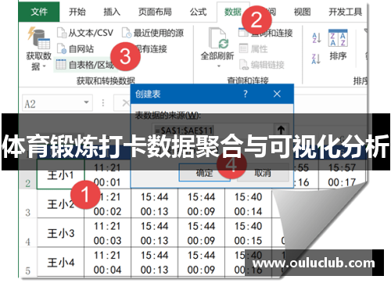Open 属性 in queries group
This screenshot has height=283, width=391.
point(253,48)
